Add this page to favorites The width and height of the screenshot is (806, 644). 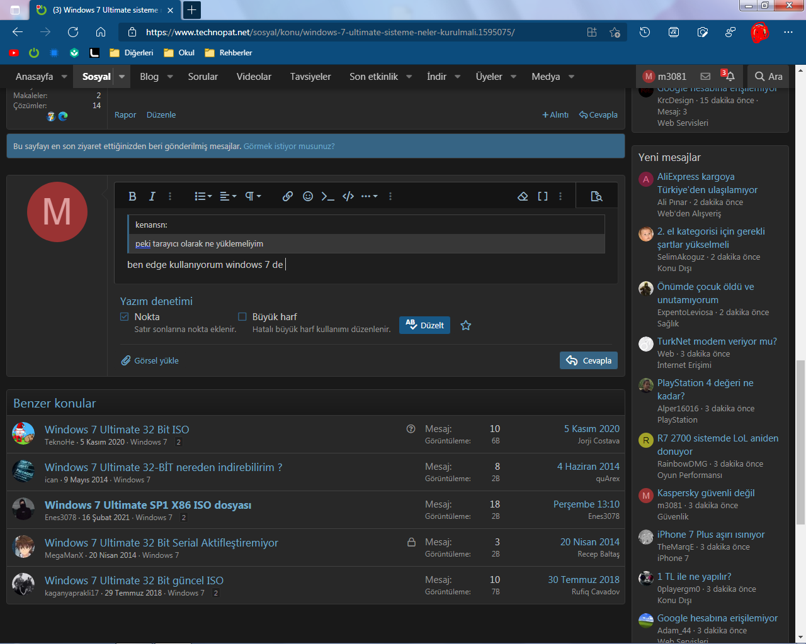[615, 32]
